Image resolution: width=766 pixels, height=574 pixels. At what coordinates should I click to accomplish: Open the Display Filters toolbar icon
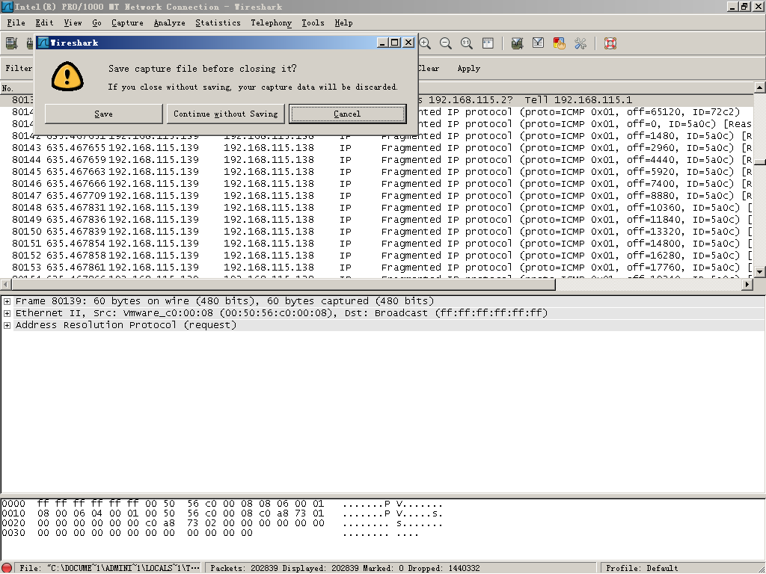pyautogui.click(x=538, y=43)
